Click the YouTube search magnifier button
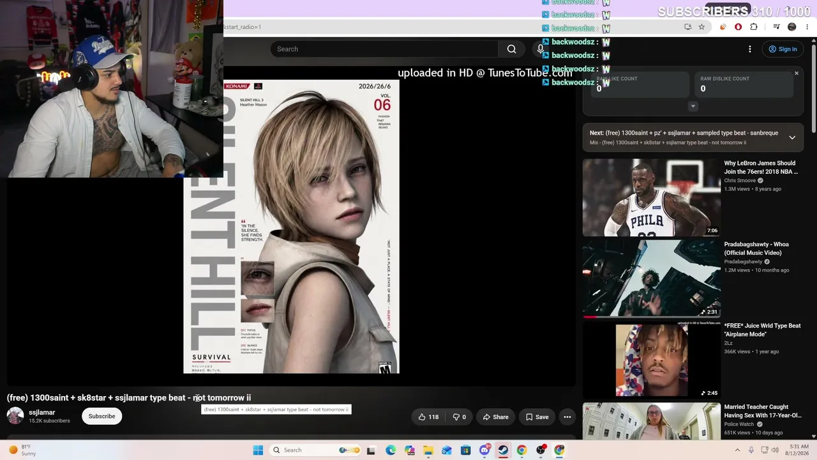Screen dimensions: 817x460 click(511, 49)
